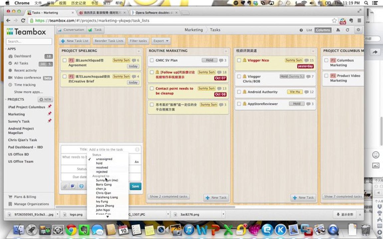The width and height of the screenshot is (383, 239).
Task: Open the ROUTINE MARKETING list dropdown arrow
Action: click(226, 51)
